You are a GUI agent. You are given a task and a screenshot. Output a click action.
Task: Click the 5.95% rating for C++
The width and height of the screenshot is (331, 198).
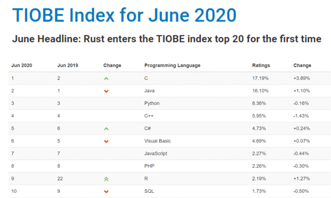[259, 116]
